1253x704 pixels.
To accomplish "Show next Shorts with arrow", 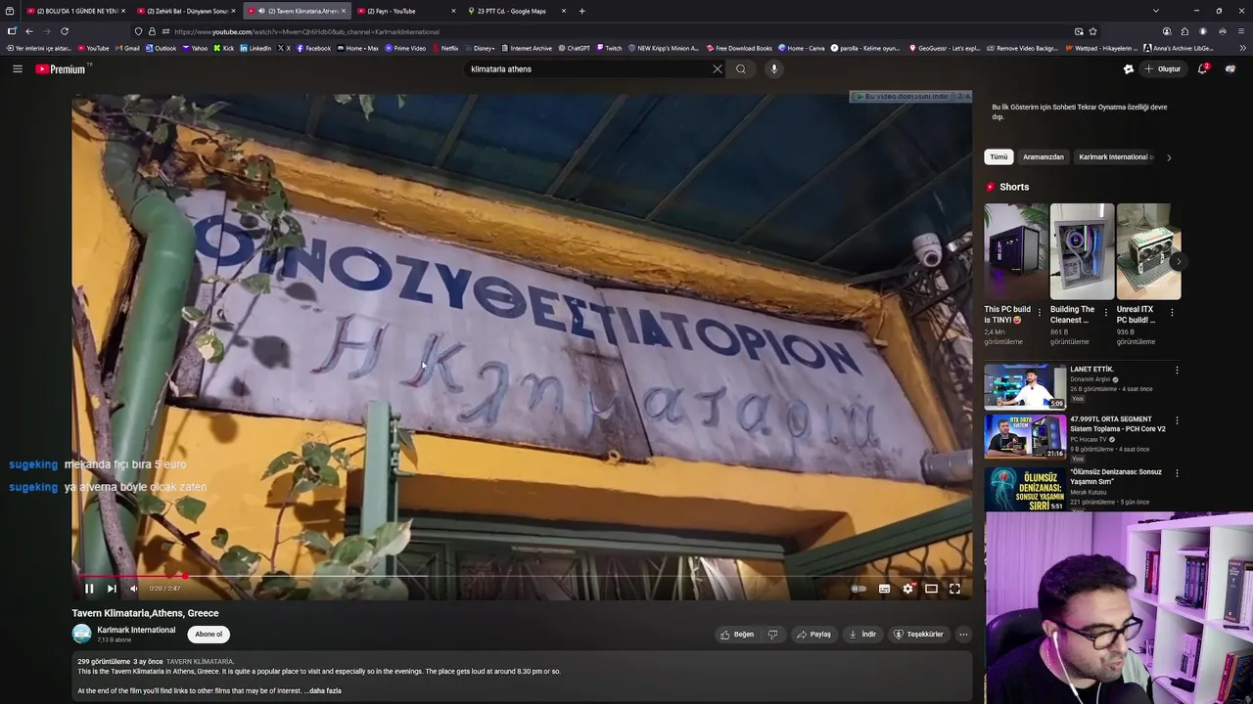I will pyautogui.click(x=1178, y=261).
